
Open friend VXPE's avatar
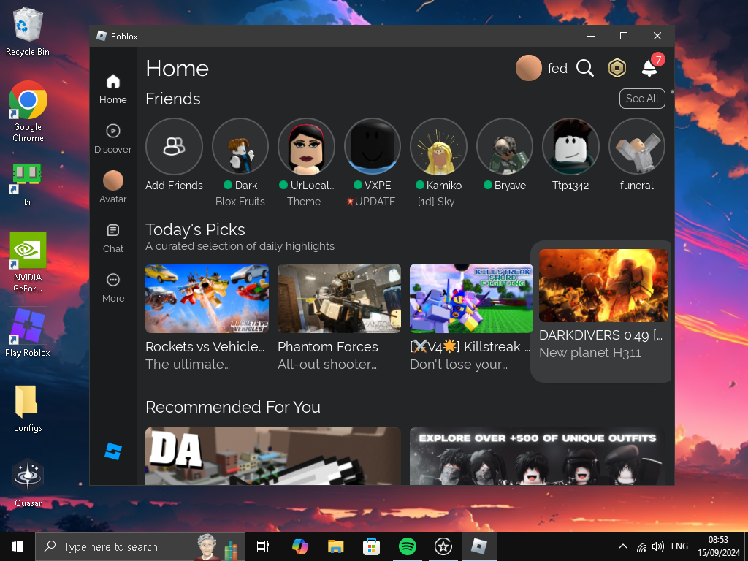(372, 146)
